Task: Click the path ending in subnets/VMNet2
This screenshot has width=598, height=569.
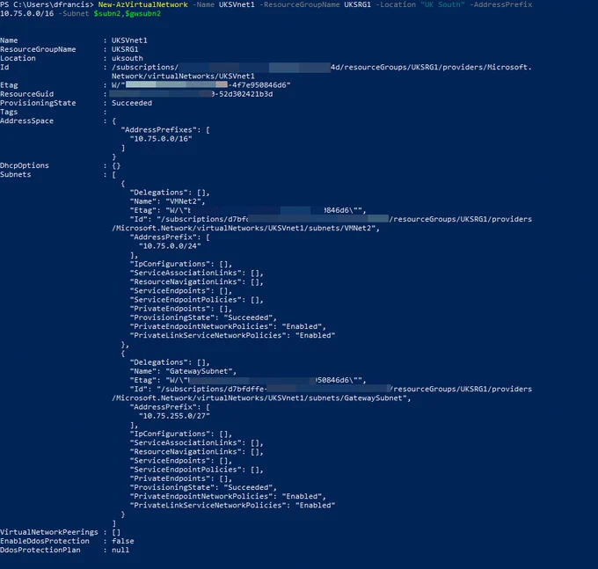Action: click(x=245, y=228)
